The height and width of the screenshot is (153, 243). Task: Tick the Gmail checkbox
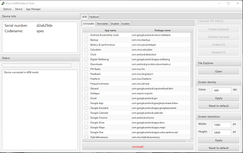[x=86, y=98]
